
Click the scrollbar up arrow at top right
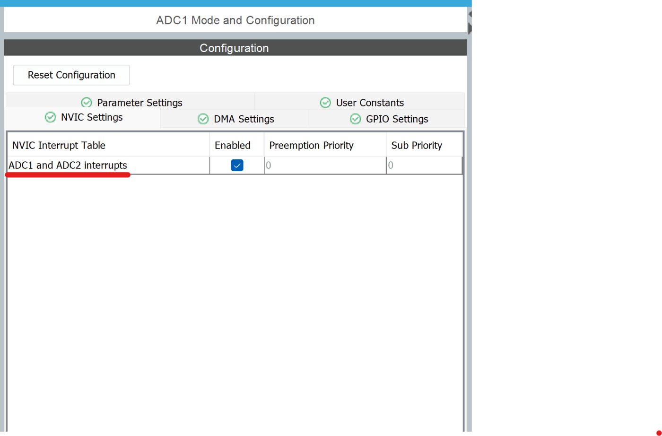coord(469,15)
